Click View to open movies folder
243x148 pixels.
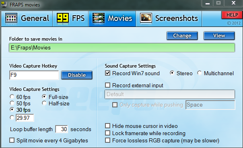[x=219, y=36]
